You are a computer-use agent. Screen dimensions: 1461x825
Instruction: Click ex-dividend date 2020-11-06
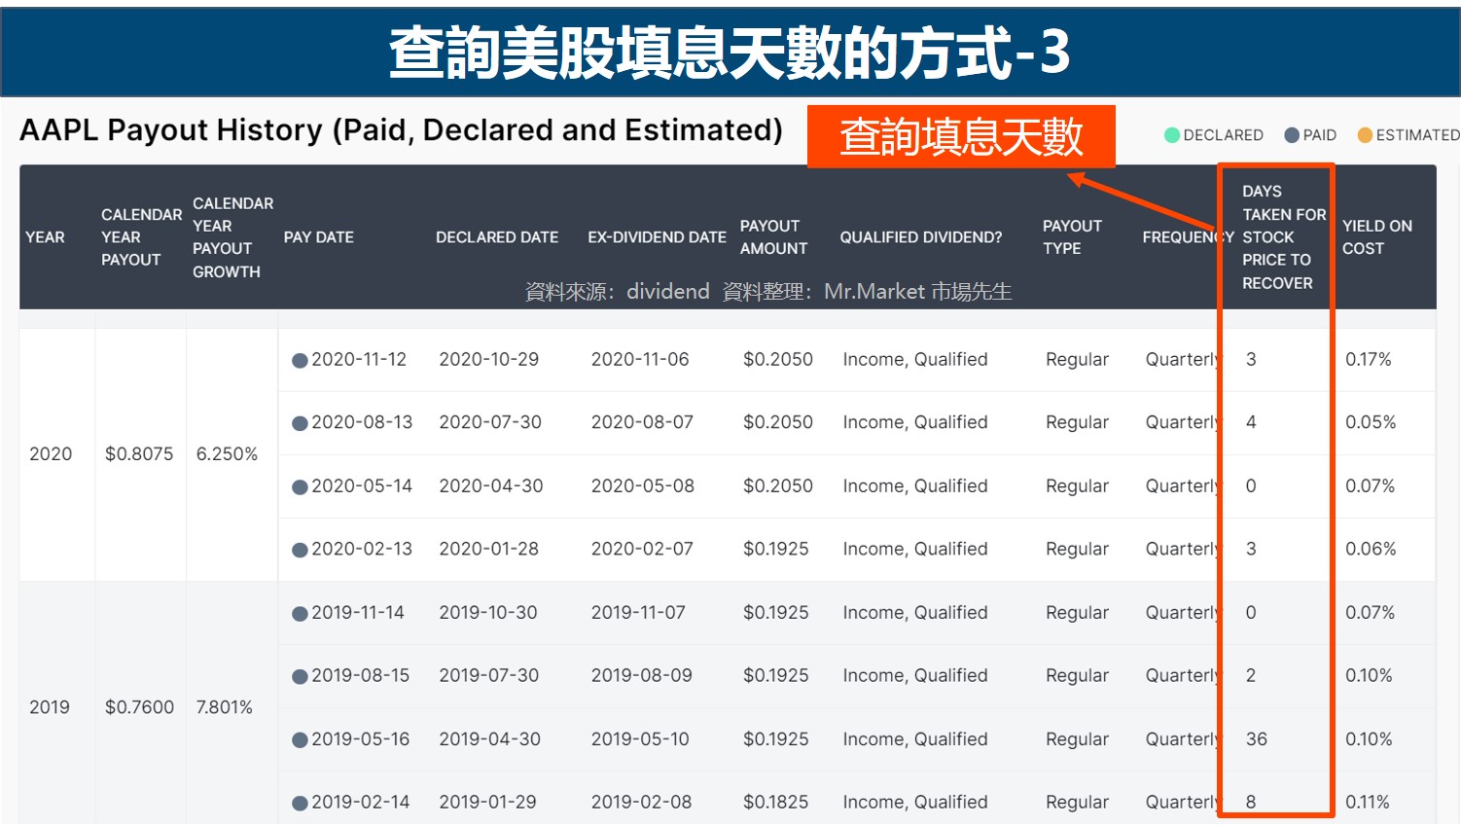pos(640,360)
